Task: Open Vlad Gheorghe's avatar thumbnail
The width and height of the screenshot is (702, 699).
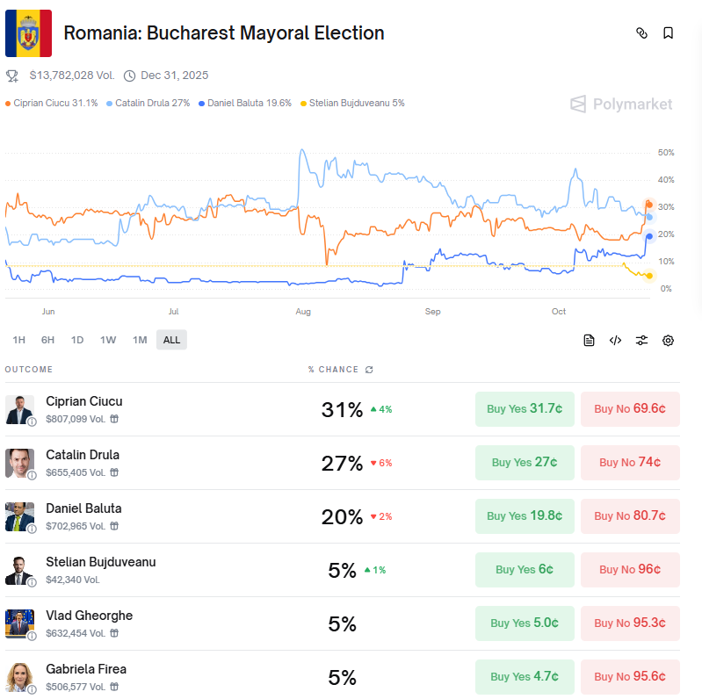Action: click(19, 623)
